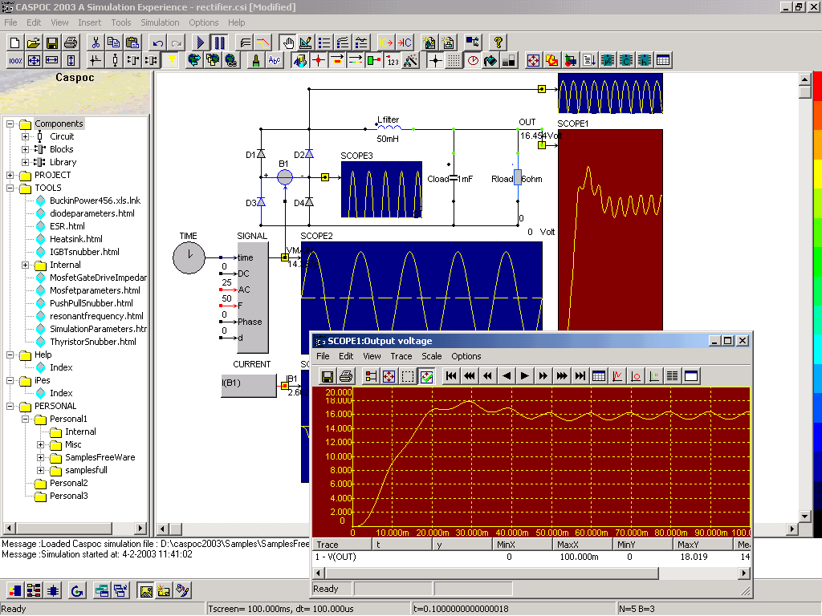Open Heatsink.html in the tools tree
The height and width of the screenshot is (616, 822).
pyautogui.click(x=76, y=239)
